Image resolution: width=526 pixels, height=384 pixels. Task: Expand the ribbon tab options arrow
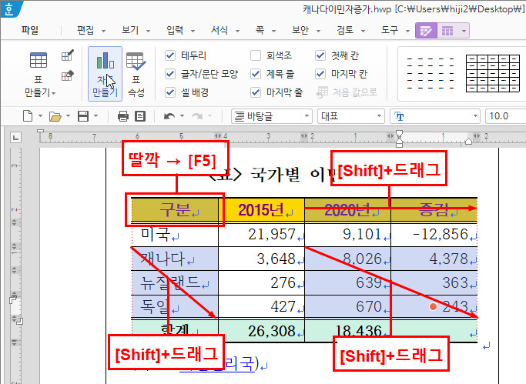(464, 31)
